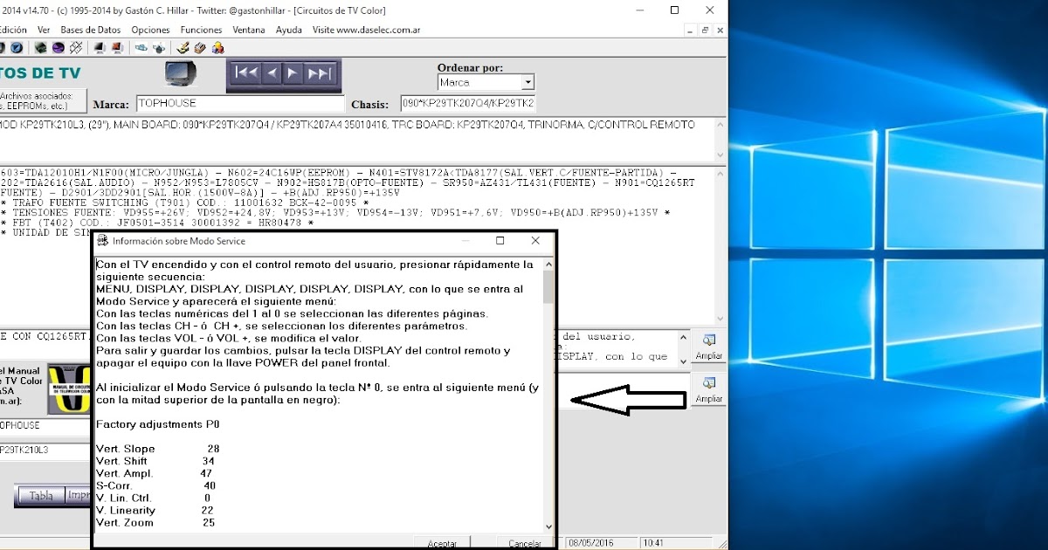The width and height of the screenshot is (1048, 550).
Task: Click the 'Factory adjustments P0' heading
Action: 158,424
